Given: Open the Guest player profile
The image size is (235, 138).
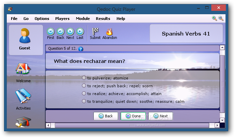Looking at the screenshot, I should click(x=26, y=40).
